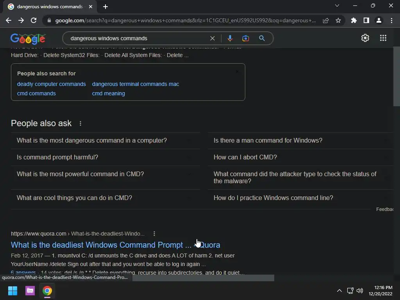This screenshot has height=300, width=400.
Task: Go back to previous page
Action: [9, 20]
